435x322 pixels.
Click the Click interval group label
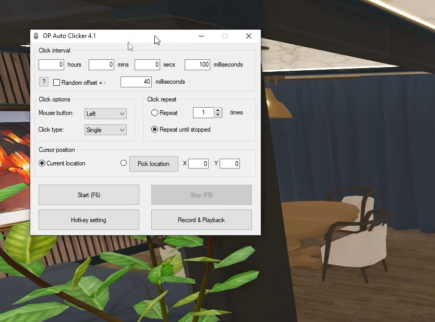[x=54, y=50]
